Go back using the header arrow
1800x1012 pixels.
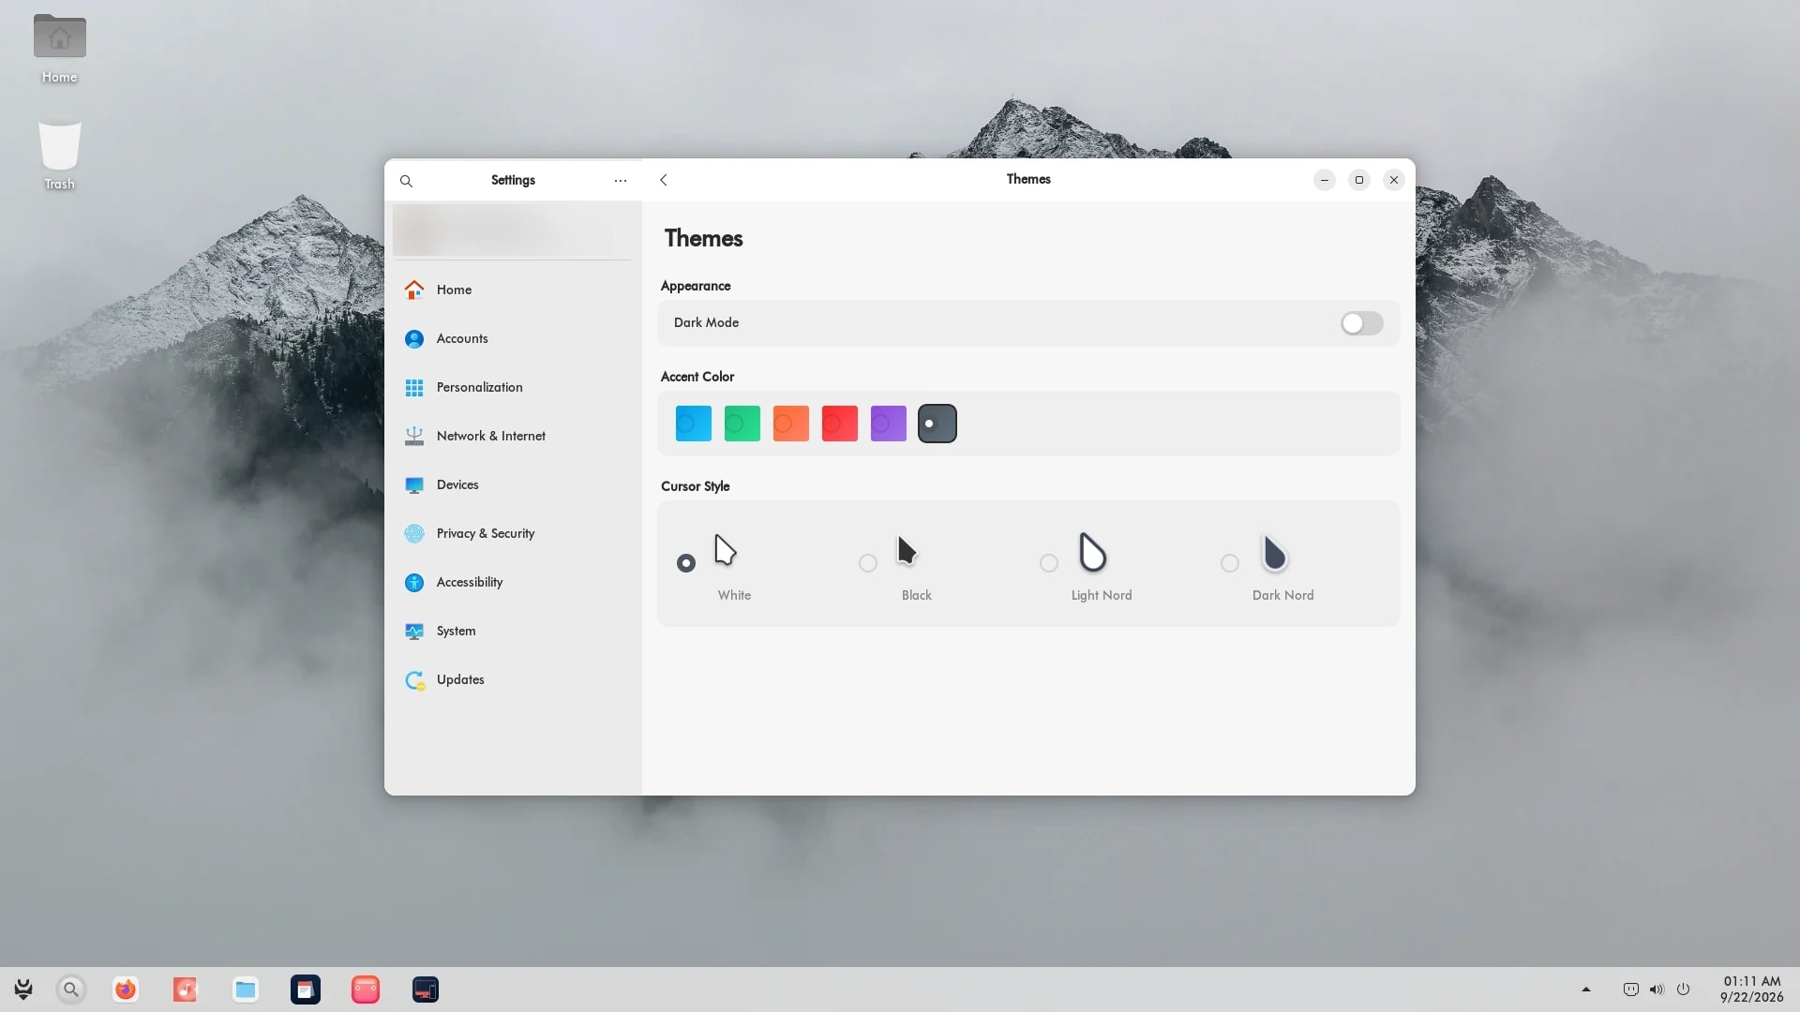coord(664,180)
